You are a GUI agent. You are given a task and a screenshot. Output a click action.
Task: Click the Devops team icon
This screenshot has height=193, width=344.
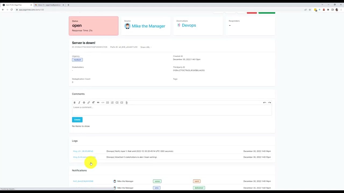[179, 25]
